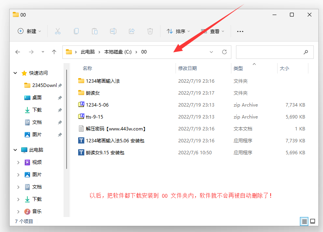Refresh the folder using the refresh icon
323x232 pixels.
224,52
